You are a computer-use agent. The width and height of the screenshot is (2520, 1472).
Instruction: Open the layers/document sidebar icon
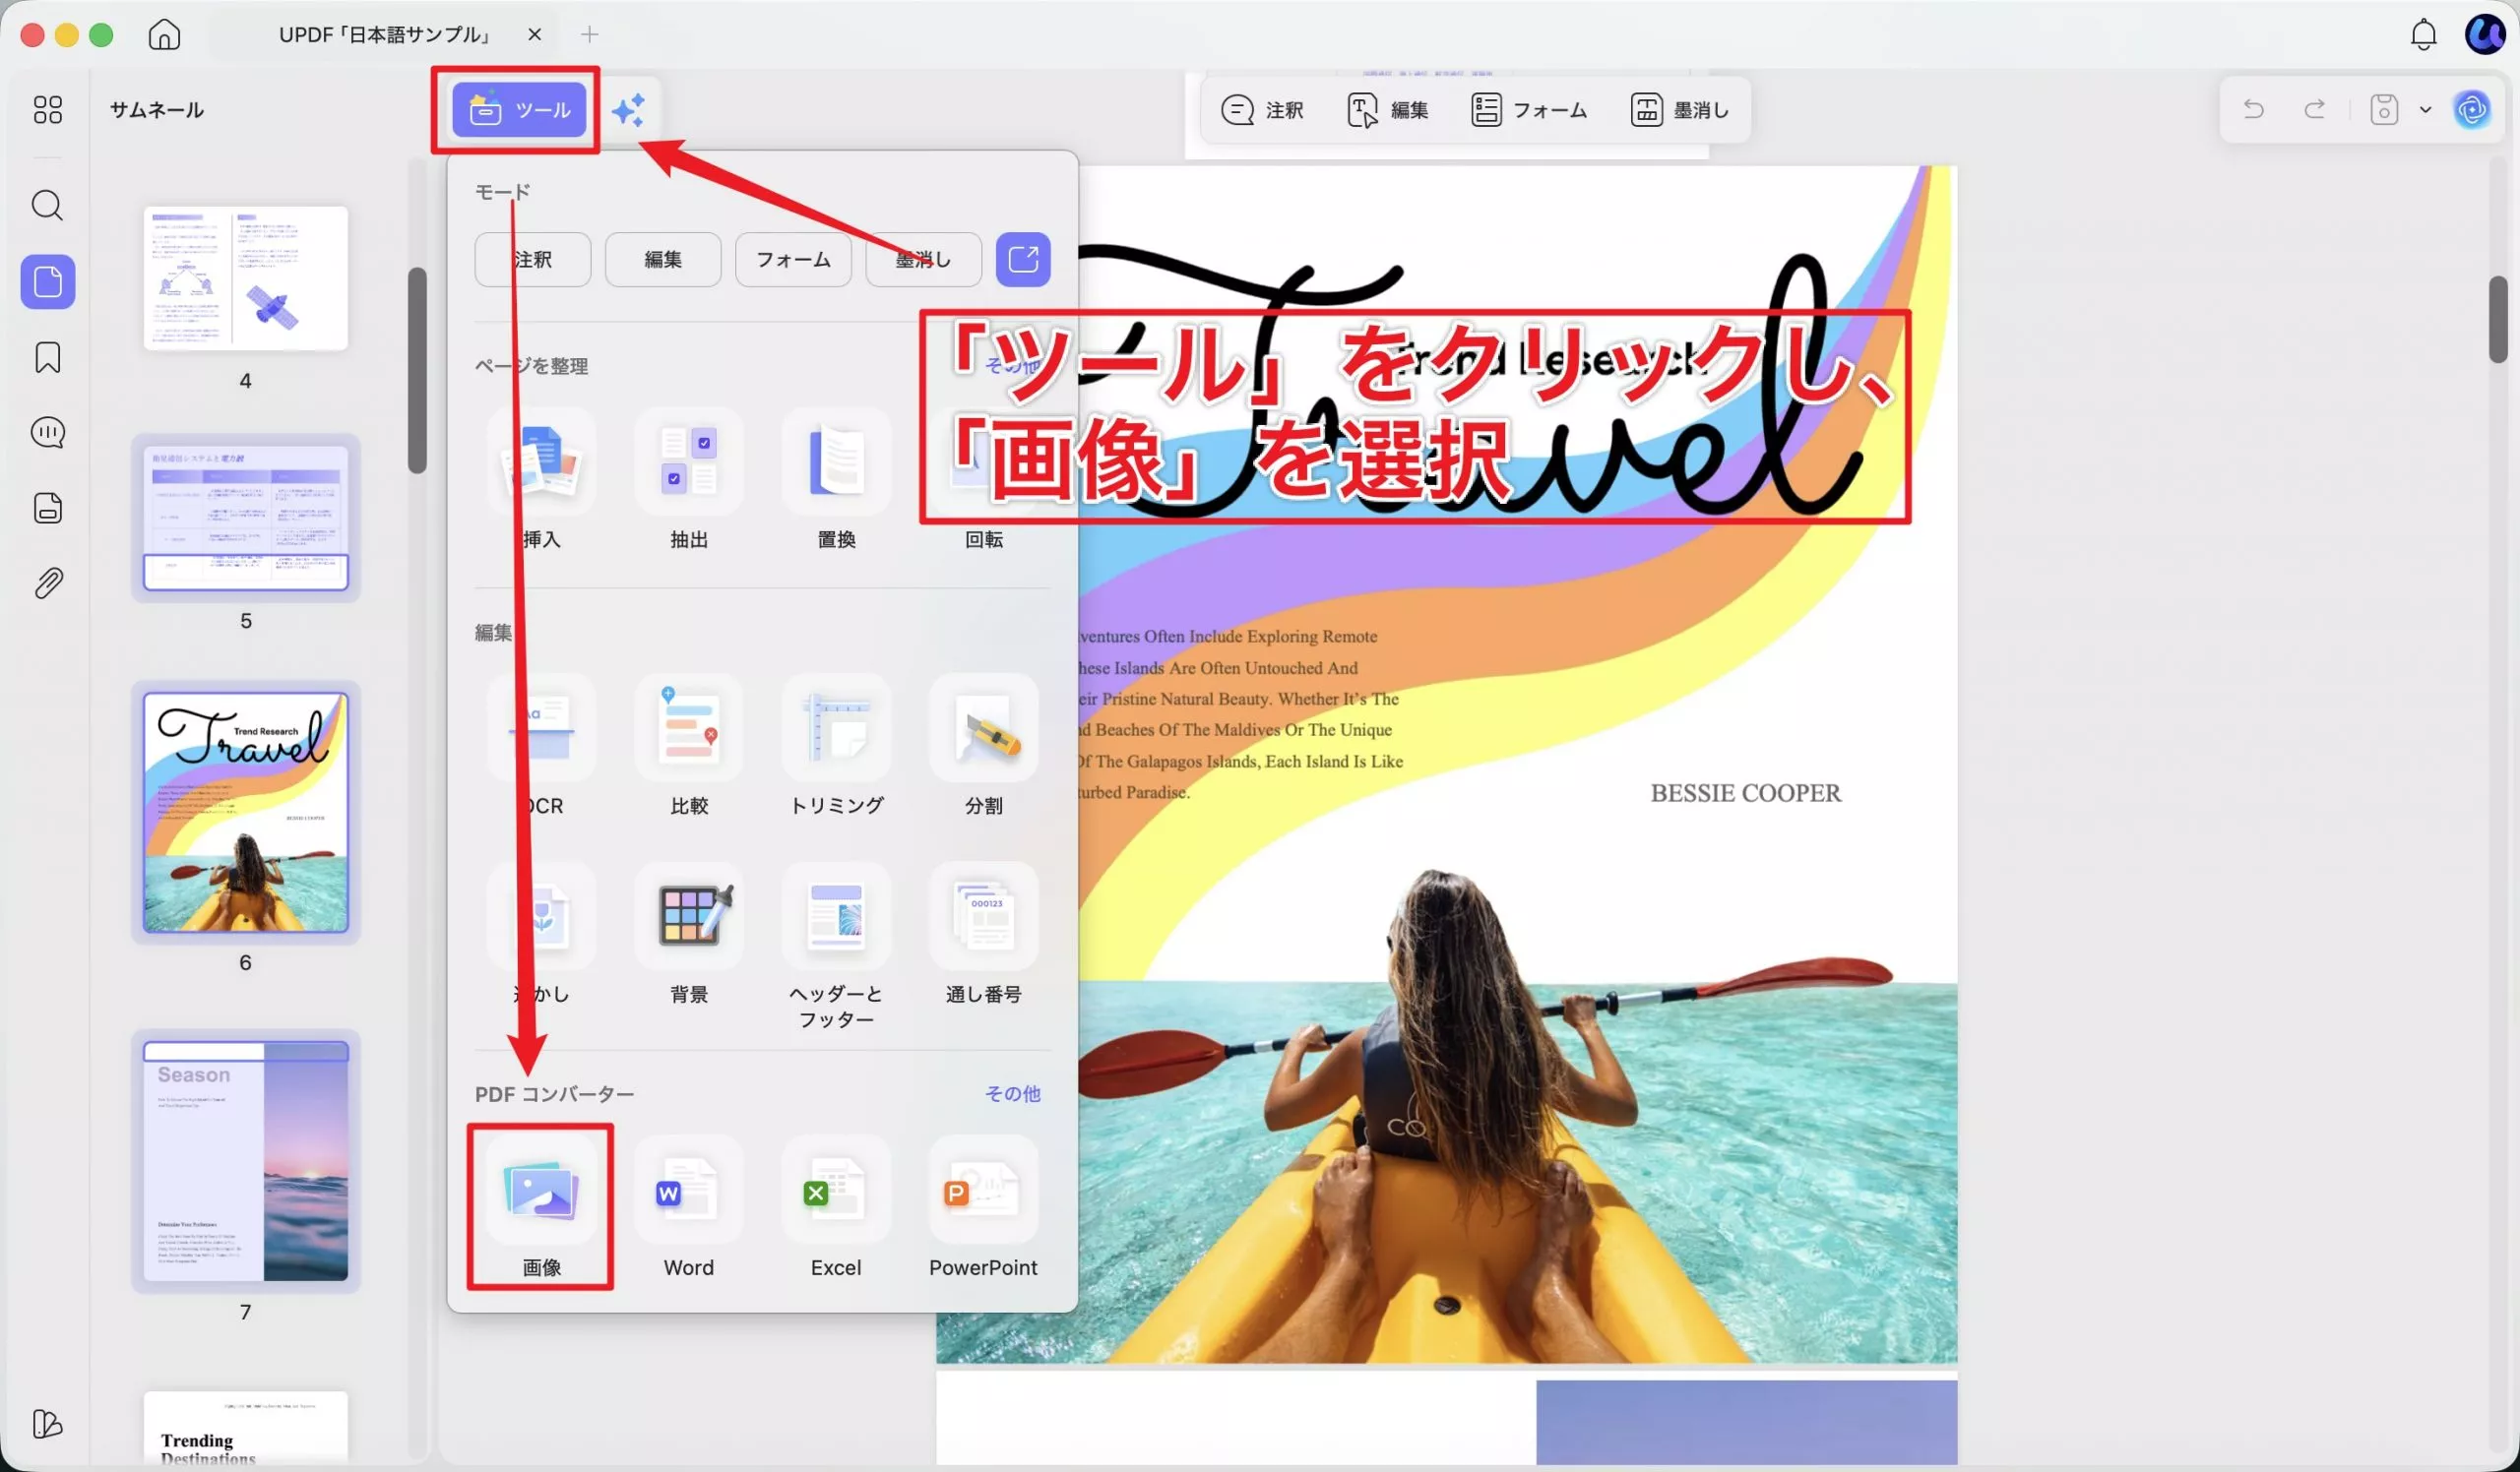(47, 508)
